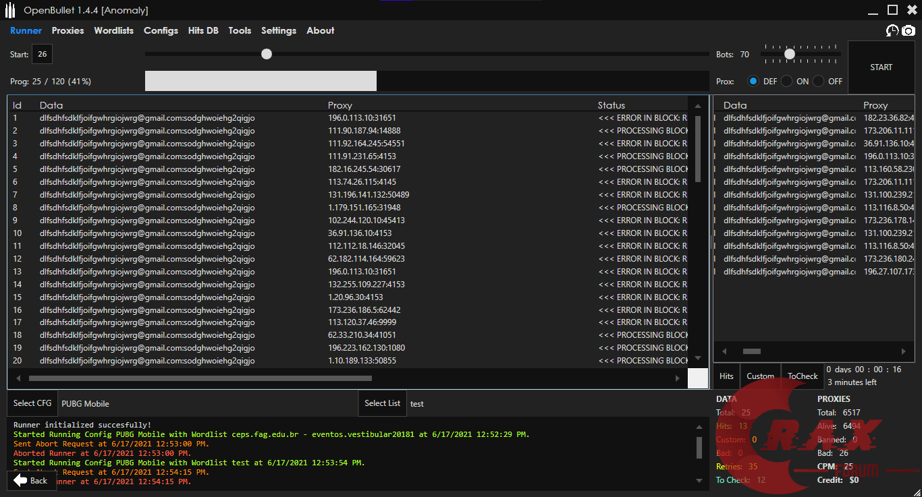This screenshot has width=922, height=497.
Task: Click the '3 minutes left' estimate
Action: pyautogui.click(x=852, y=382)
